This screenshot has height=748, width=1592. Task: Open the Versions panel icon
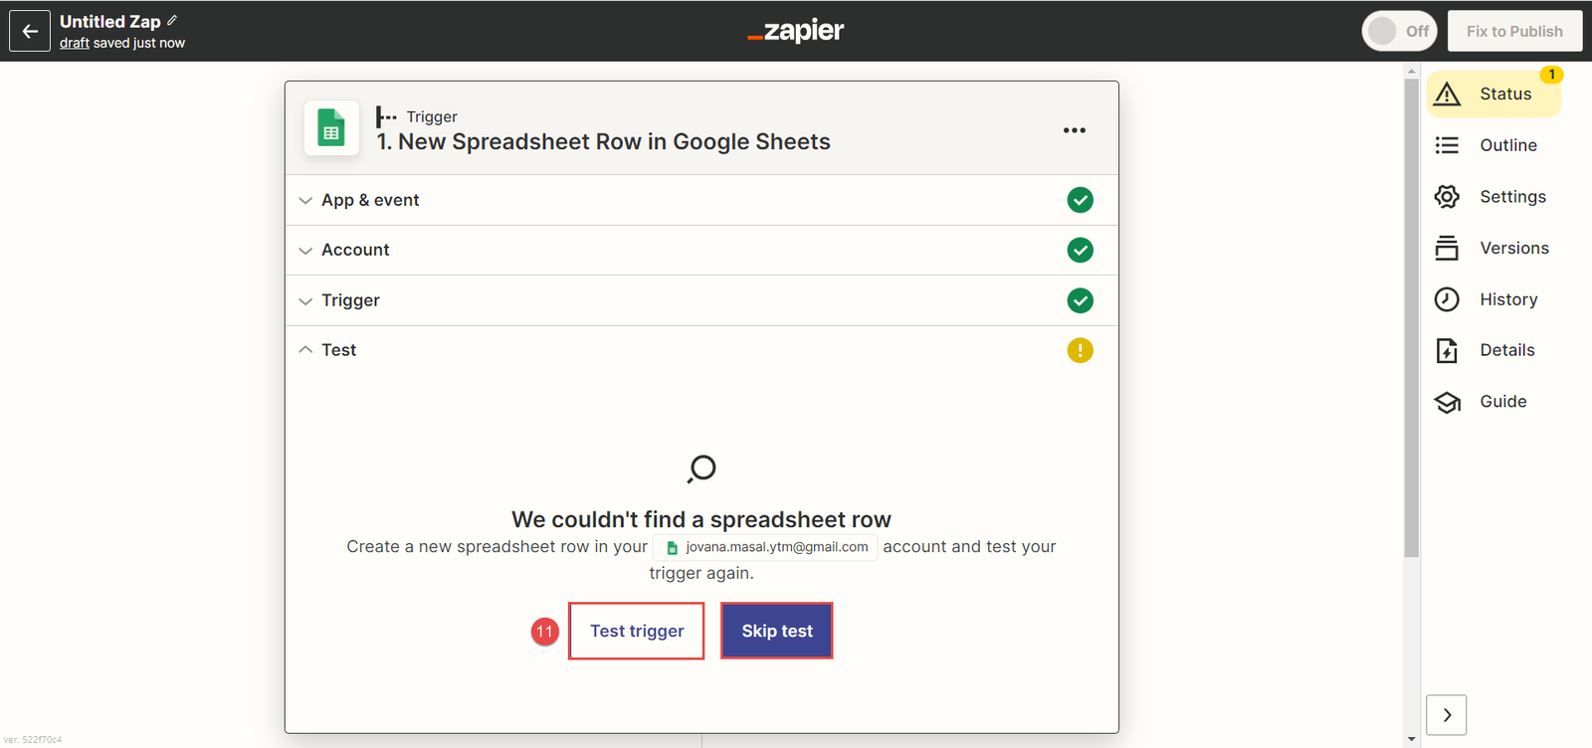(1447, 248)
